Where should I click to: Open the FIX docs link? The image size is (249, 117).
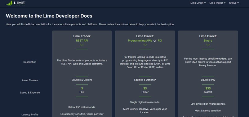pyautogui.click(x=160, y=41)
